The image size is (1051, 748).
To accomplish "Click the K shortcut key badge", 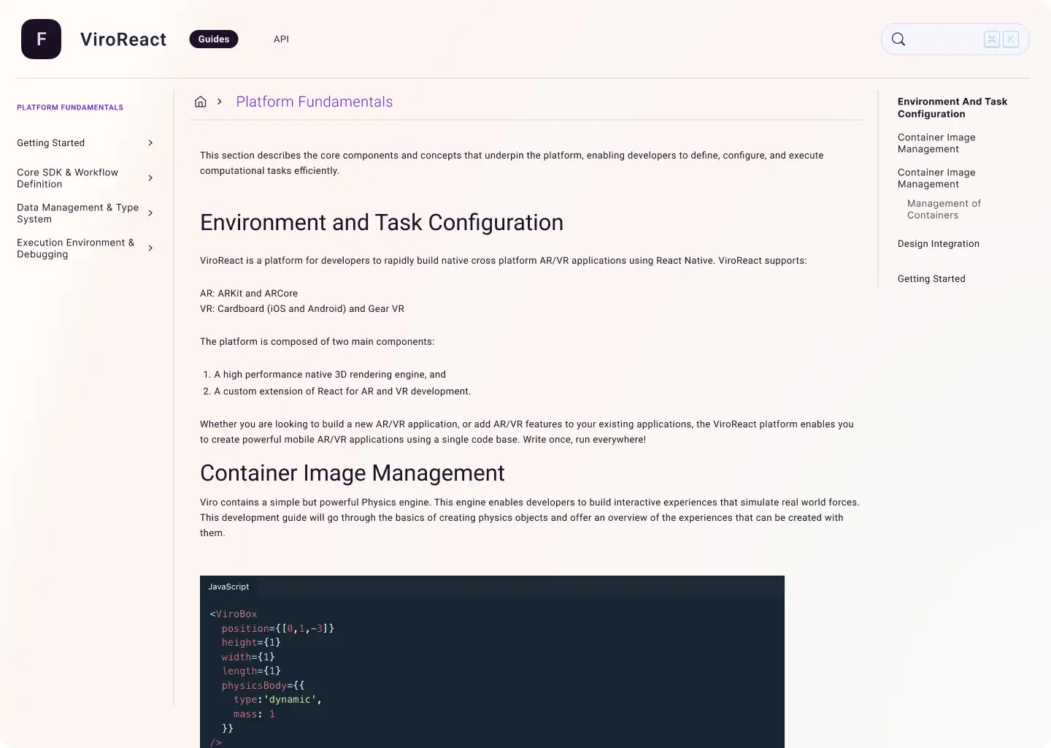I will (x=1011, y=39).
